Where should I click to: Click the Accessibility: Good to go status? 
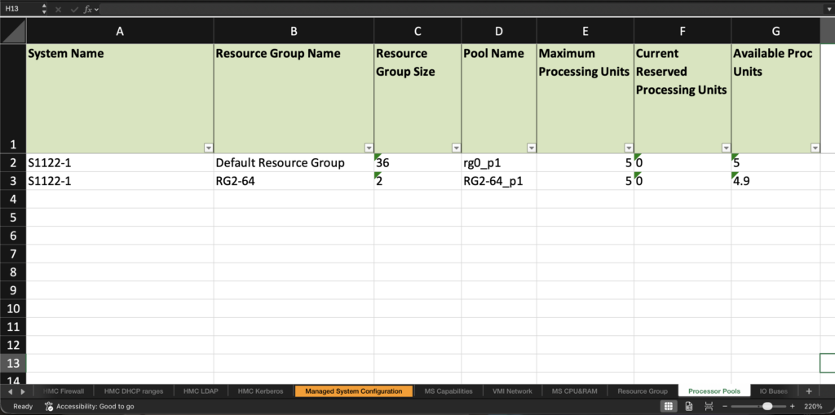coord(89,406)
